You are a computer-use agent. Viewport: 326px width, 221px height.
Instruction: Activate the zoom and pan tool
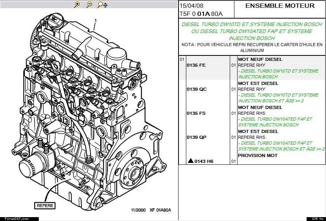102,5
